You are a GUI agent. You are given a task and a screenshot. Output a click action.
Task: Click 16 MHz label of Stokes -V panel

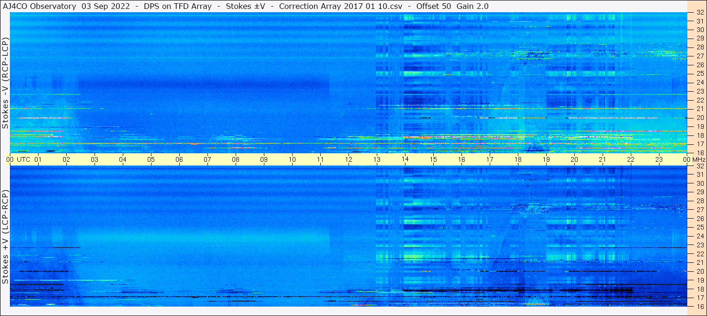699,152
